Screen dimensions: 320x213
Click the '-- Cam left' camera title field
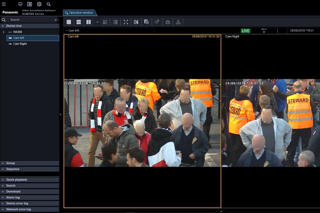(x=109, y=30)
